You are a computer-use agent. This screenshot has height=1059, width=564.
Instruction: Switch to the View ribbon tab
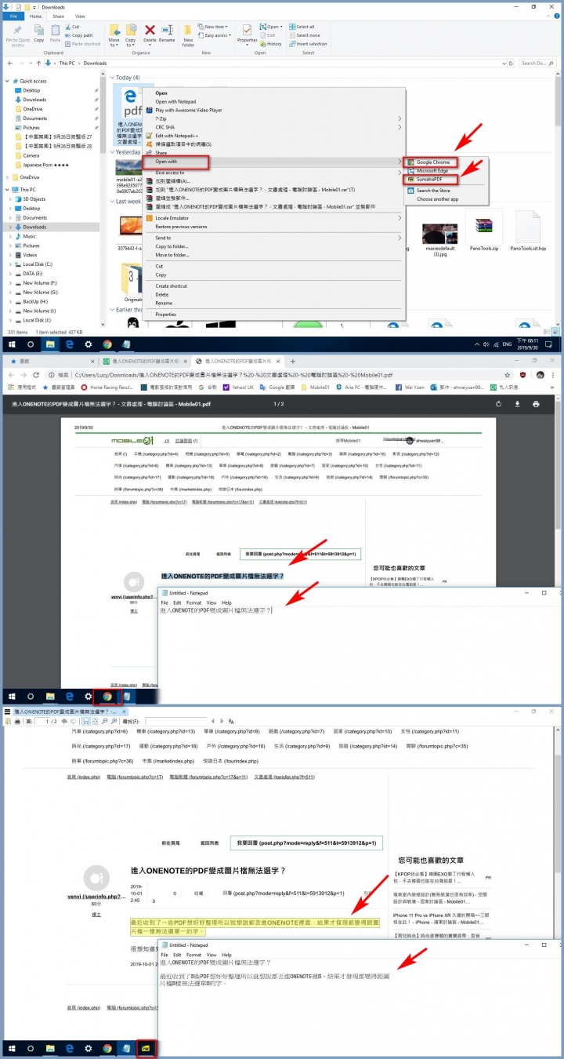click(x=80, y=16)
